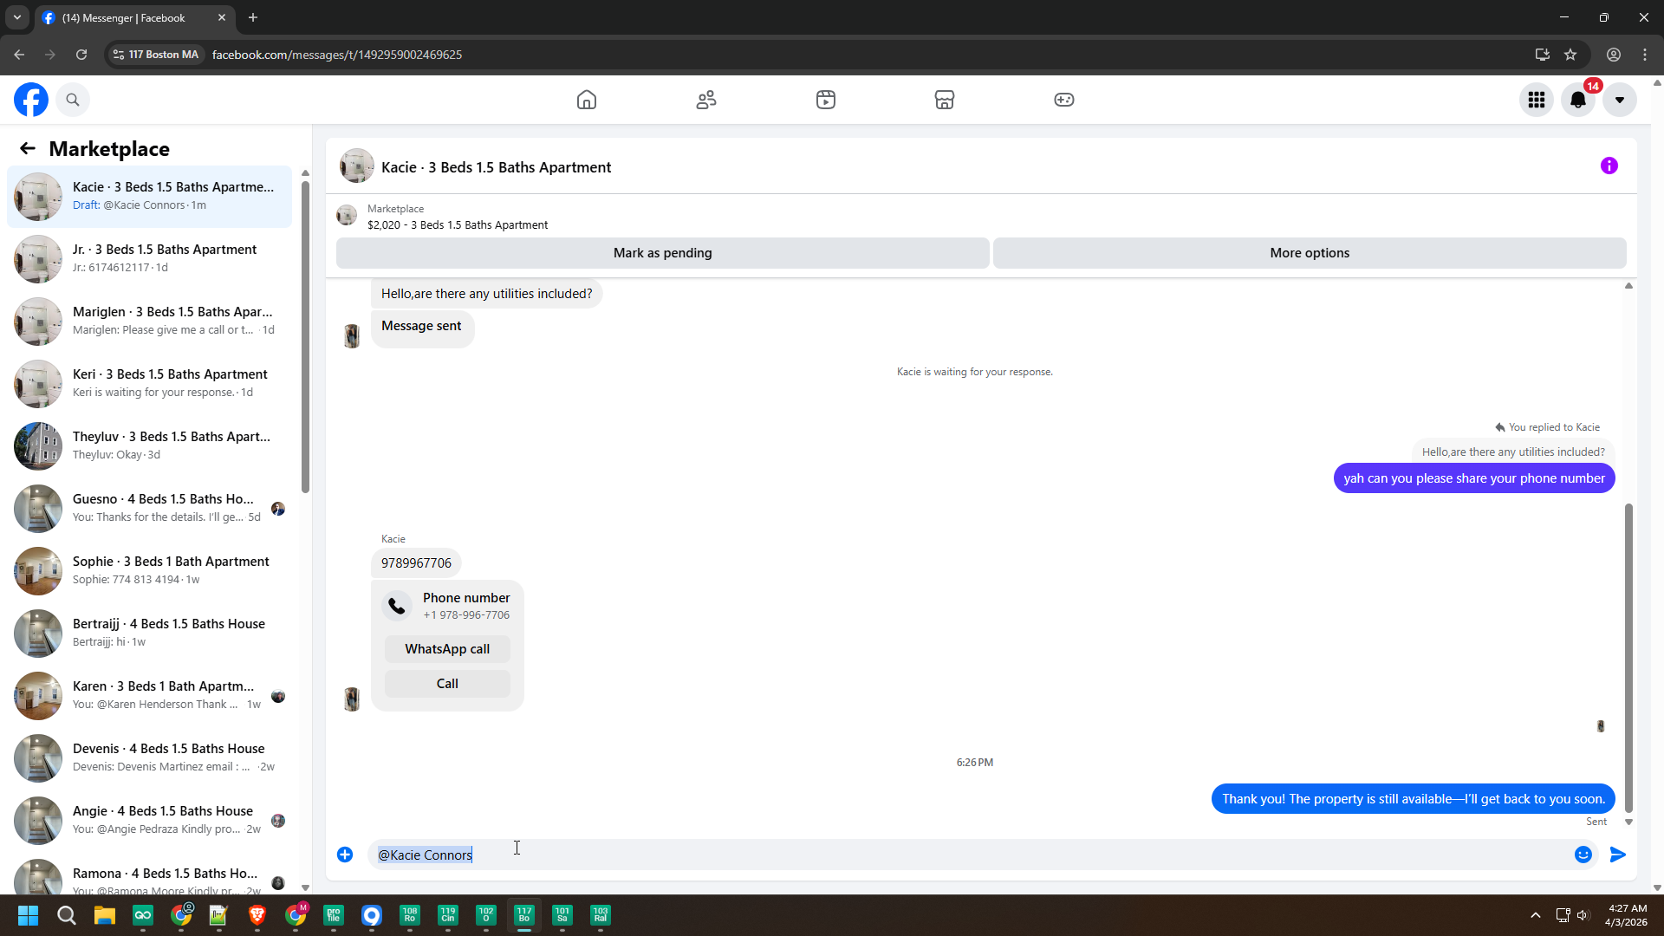1664x936 pixels.
Task: Open Jr. 3 Beds 1.5 Baths conversation
Action: [x=150, y=258]
